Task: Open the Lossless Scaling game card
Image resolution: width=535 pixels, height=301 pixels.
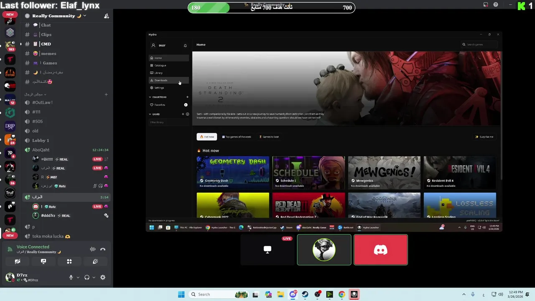Action: pos(460,205)
